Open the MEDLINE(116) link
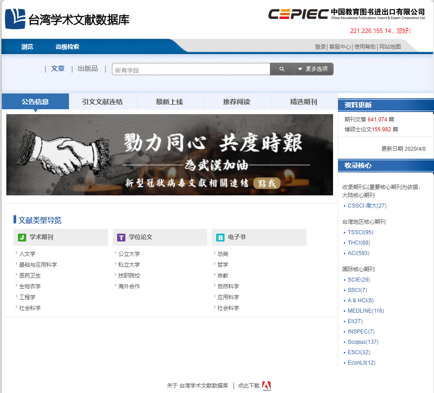Screen dimensions: 434x393 point(366,311)
